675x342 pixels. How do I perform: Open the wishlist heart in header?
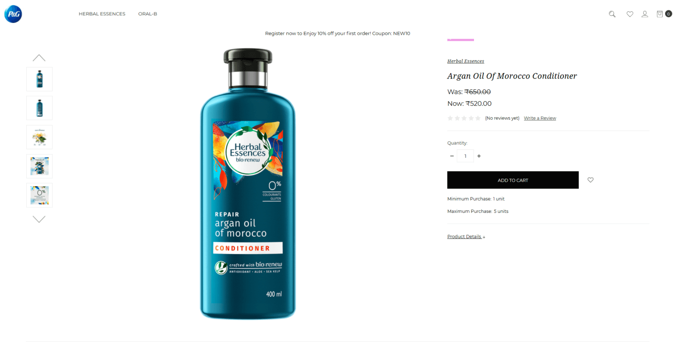tap(630, 14)
